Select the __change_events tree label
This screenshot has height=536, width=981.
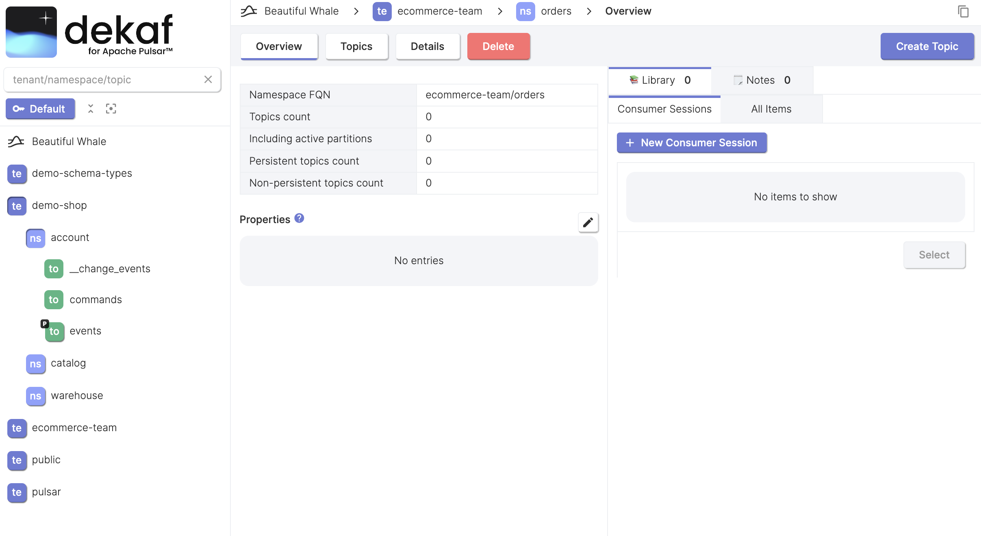110,269
